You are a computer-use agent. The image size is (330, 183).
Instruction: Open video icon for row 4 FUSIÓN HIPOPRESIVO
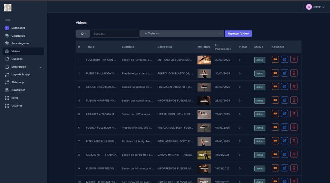pyautogui.click(x=275, y=100)
